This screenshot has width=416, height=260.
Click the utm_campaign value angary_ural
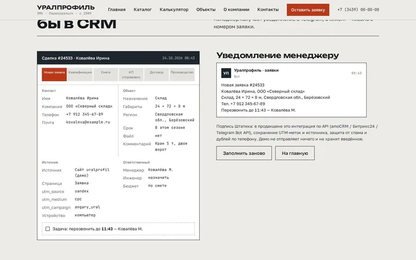(87, 207)
